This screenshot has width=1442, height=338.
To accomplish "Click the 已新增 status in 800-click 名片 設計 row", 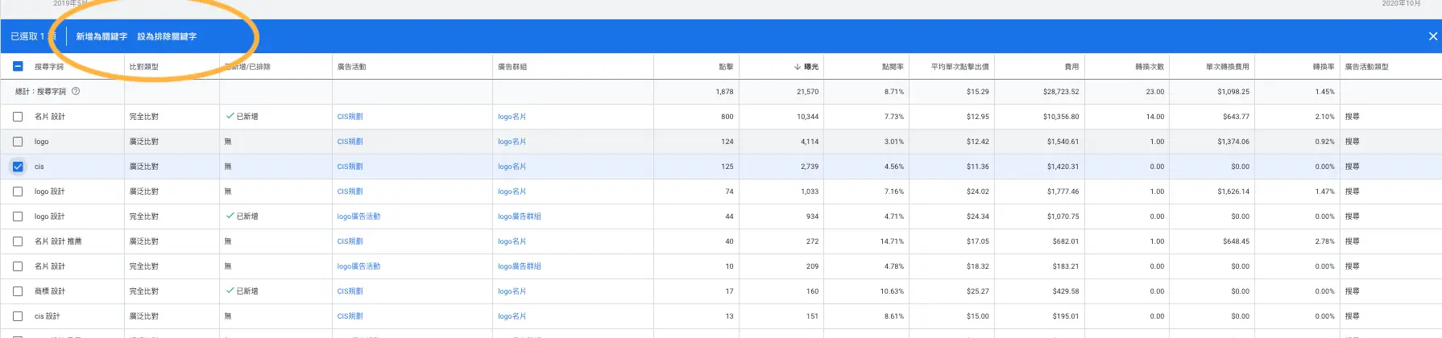I will (x=242, y=117).
